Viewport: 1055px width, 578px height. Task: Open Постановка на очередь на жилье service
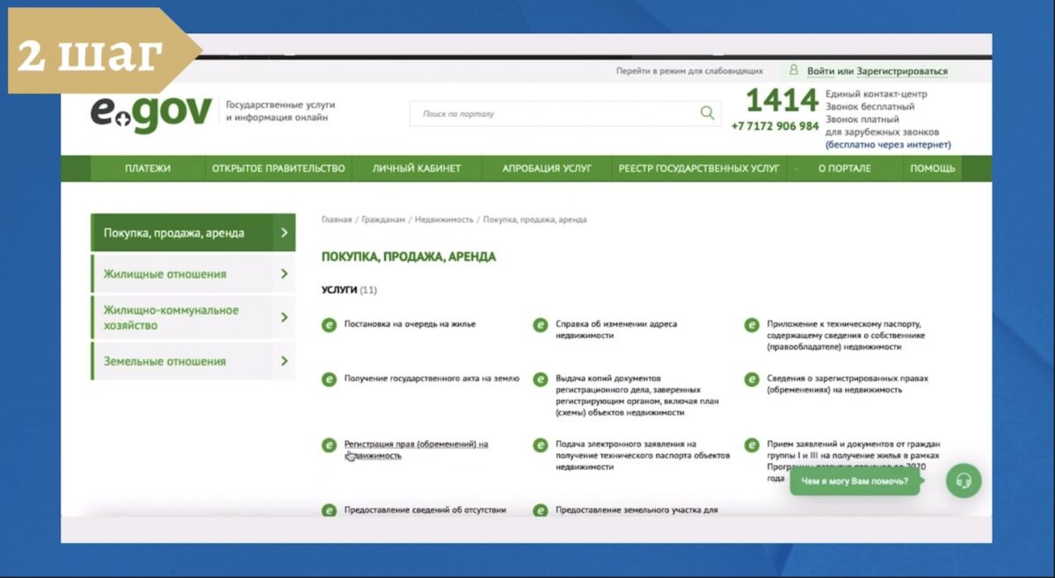tap(410, 324)
